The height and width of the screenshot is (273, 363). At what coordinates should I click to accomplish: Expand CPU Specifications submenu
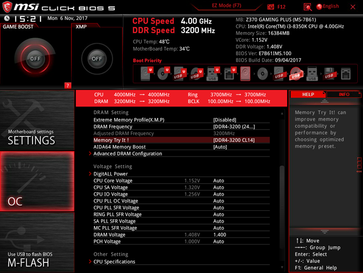point(114,261)
